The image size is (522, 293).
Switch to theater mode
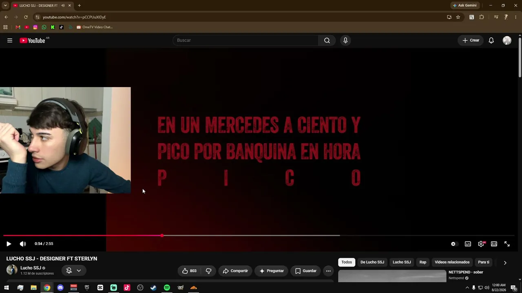[x=494, y=244]
